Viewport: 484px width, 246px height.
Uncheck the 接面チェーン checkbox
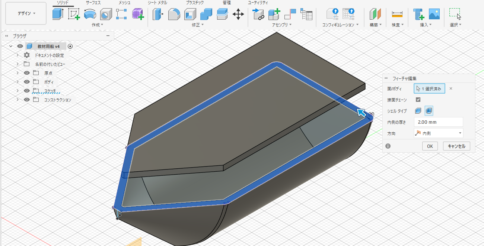pyautogui.click(x=418, y=100)
